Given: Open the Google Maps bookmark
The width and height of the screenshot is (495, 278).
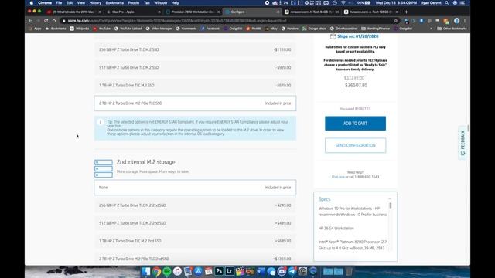Looking at the screenshot, I should (x=314, y=29).
